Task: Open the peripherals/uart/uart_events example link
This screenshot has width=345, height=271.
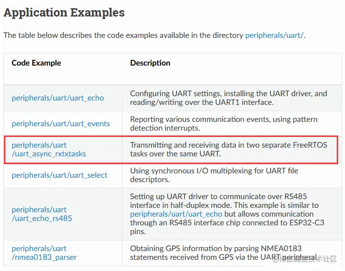Action: pos(60,123)
